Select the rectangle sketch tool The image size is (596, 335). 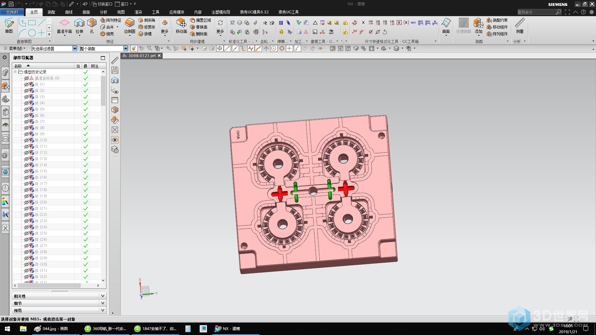(32, 23)
